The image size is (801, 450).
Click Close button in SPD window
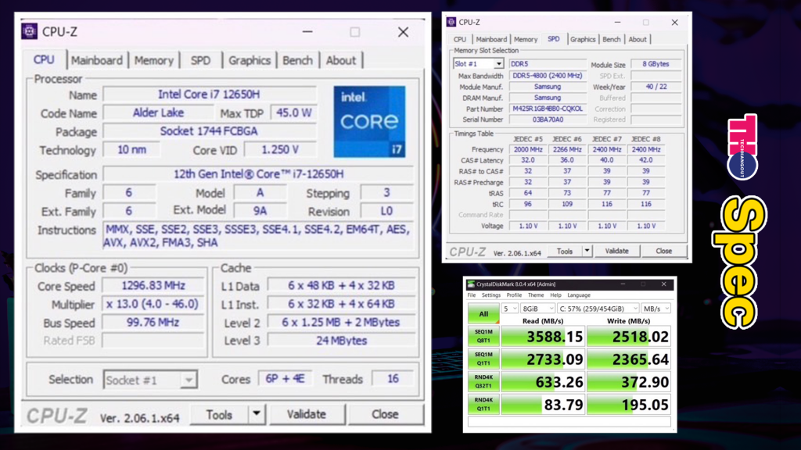click(x=663, y=251)
